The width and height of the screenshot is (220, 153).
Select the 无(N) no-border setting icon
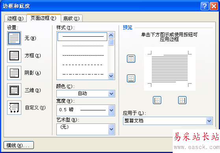pos(14,38)
